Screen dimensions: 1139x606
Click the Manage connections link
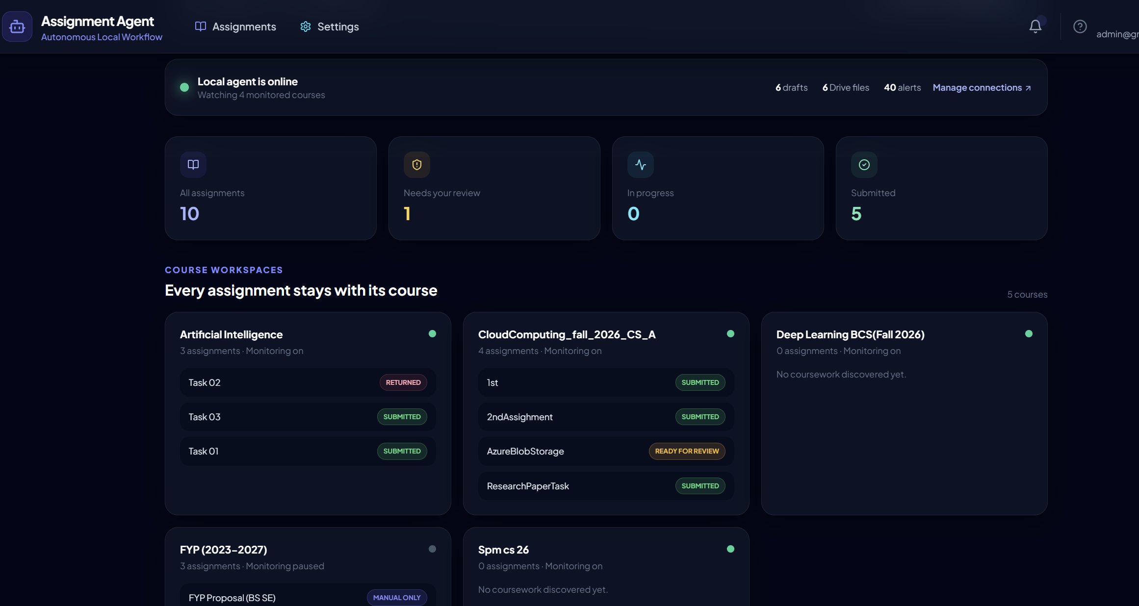pyautogui.click(x=982, y=87)
